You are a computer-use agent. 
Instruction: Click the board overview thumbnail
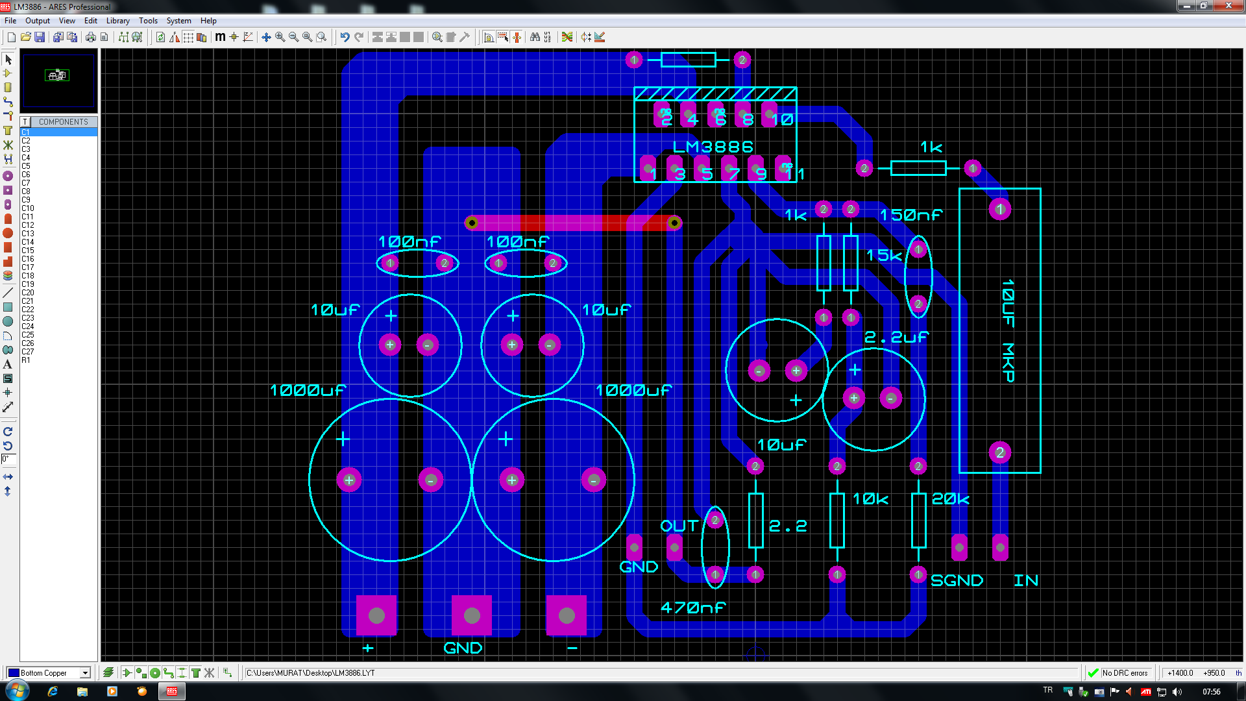(x=58, y=80)
